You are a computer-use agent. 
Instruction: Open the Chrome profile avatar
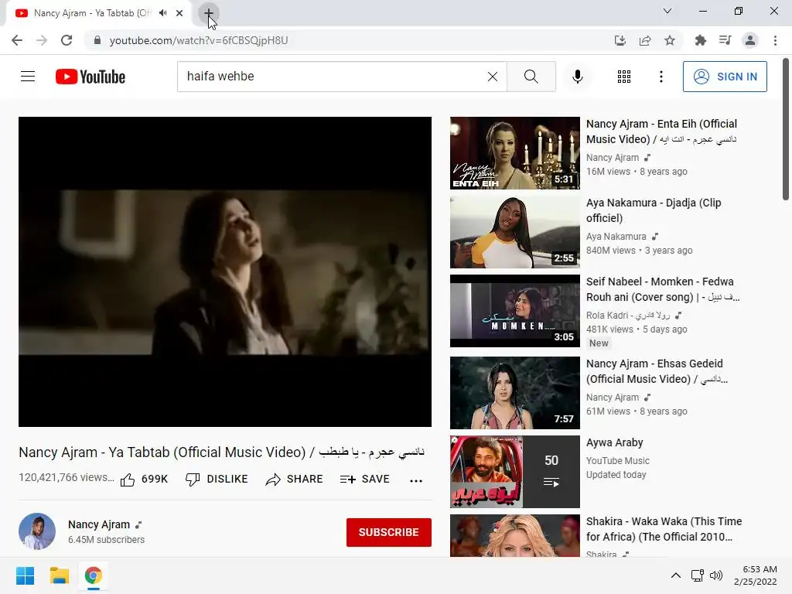(x=750, y=40)
